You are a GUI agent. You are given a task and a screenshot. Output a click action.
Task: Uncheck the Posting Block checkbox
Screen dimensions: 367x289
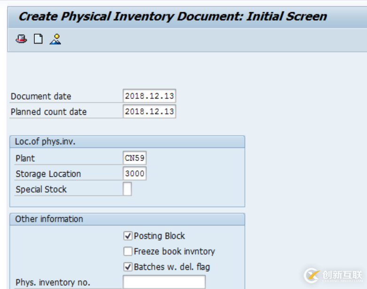(128, 236)
